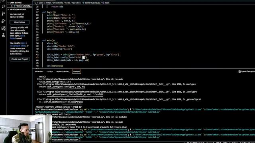Open the Run and Debug view

(x=3, y=21)
